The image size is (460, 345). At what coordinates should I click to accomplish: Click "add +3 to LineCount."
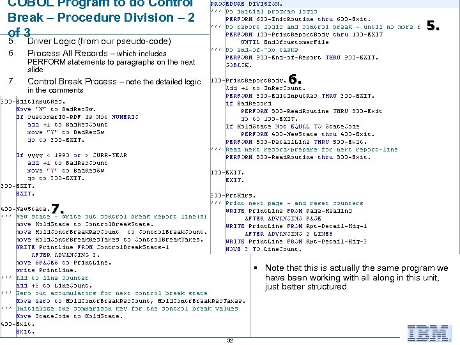54,286
